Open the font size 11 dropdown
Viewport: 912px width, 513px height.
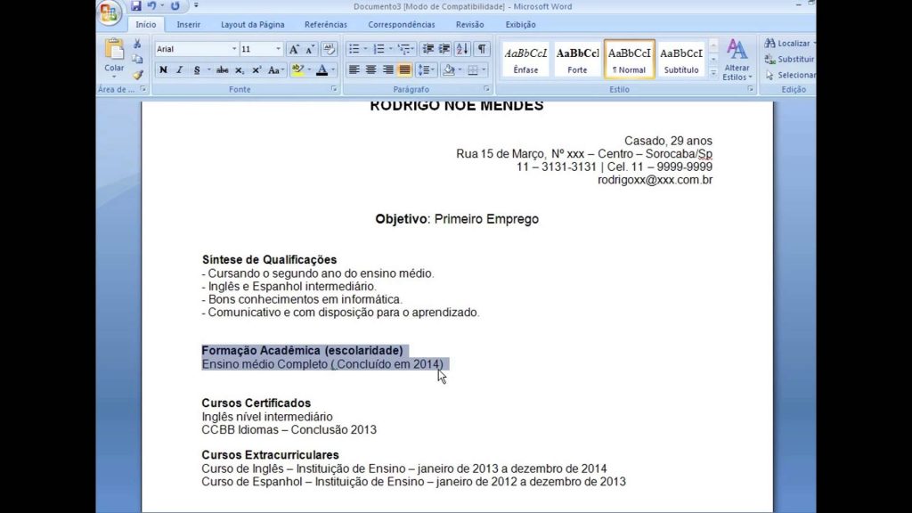[278, 49]
